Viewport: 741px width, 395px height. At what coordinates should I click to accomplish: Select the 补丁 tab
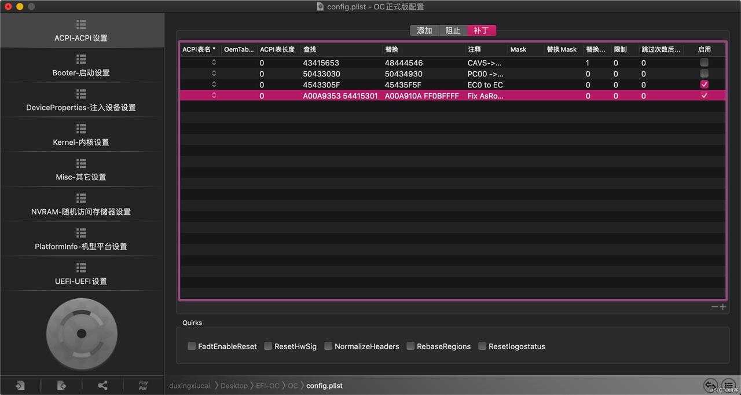click(x=481, y=31)
